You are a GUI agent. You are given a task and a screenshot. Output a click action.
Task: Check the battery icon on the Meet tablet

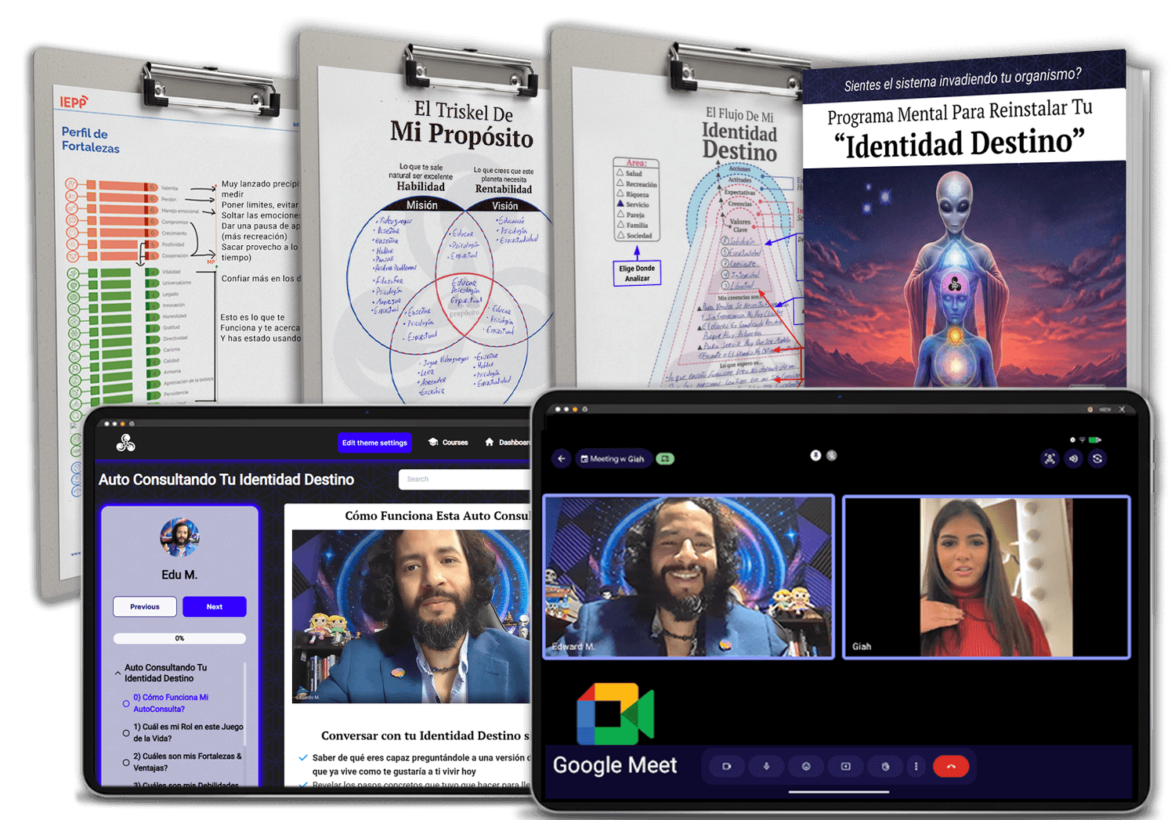(1095, 440)
